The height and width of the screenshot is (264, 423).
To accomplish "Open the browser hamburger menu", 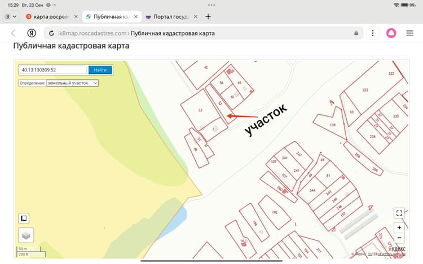I will (x=409, y=33).
